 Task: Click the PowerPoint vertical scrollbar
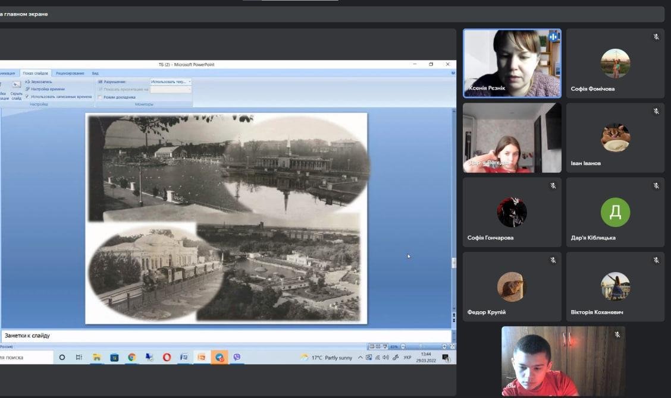click(454, 263)
